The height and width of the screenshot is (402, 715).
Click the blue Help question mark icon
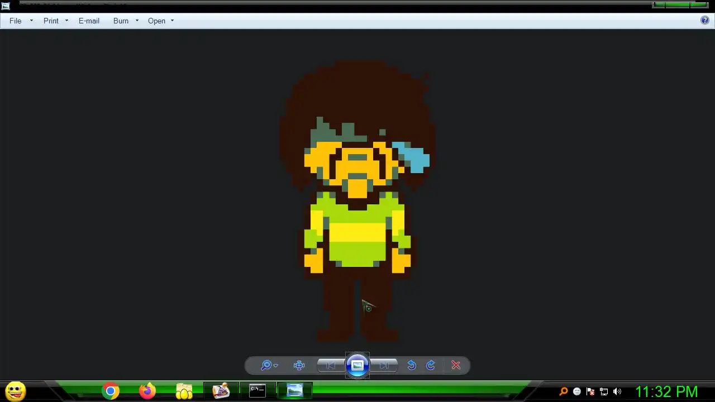click(705, 20)
